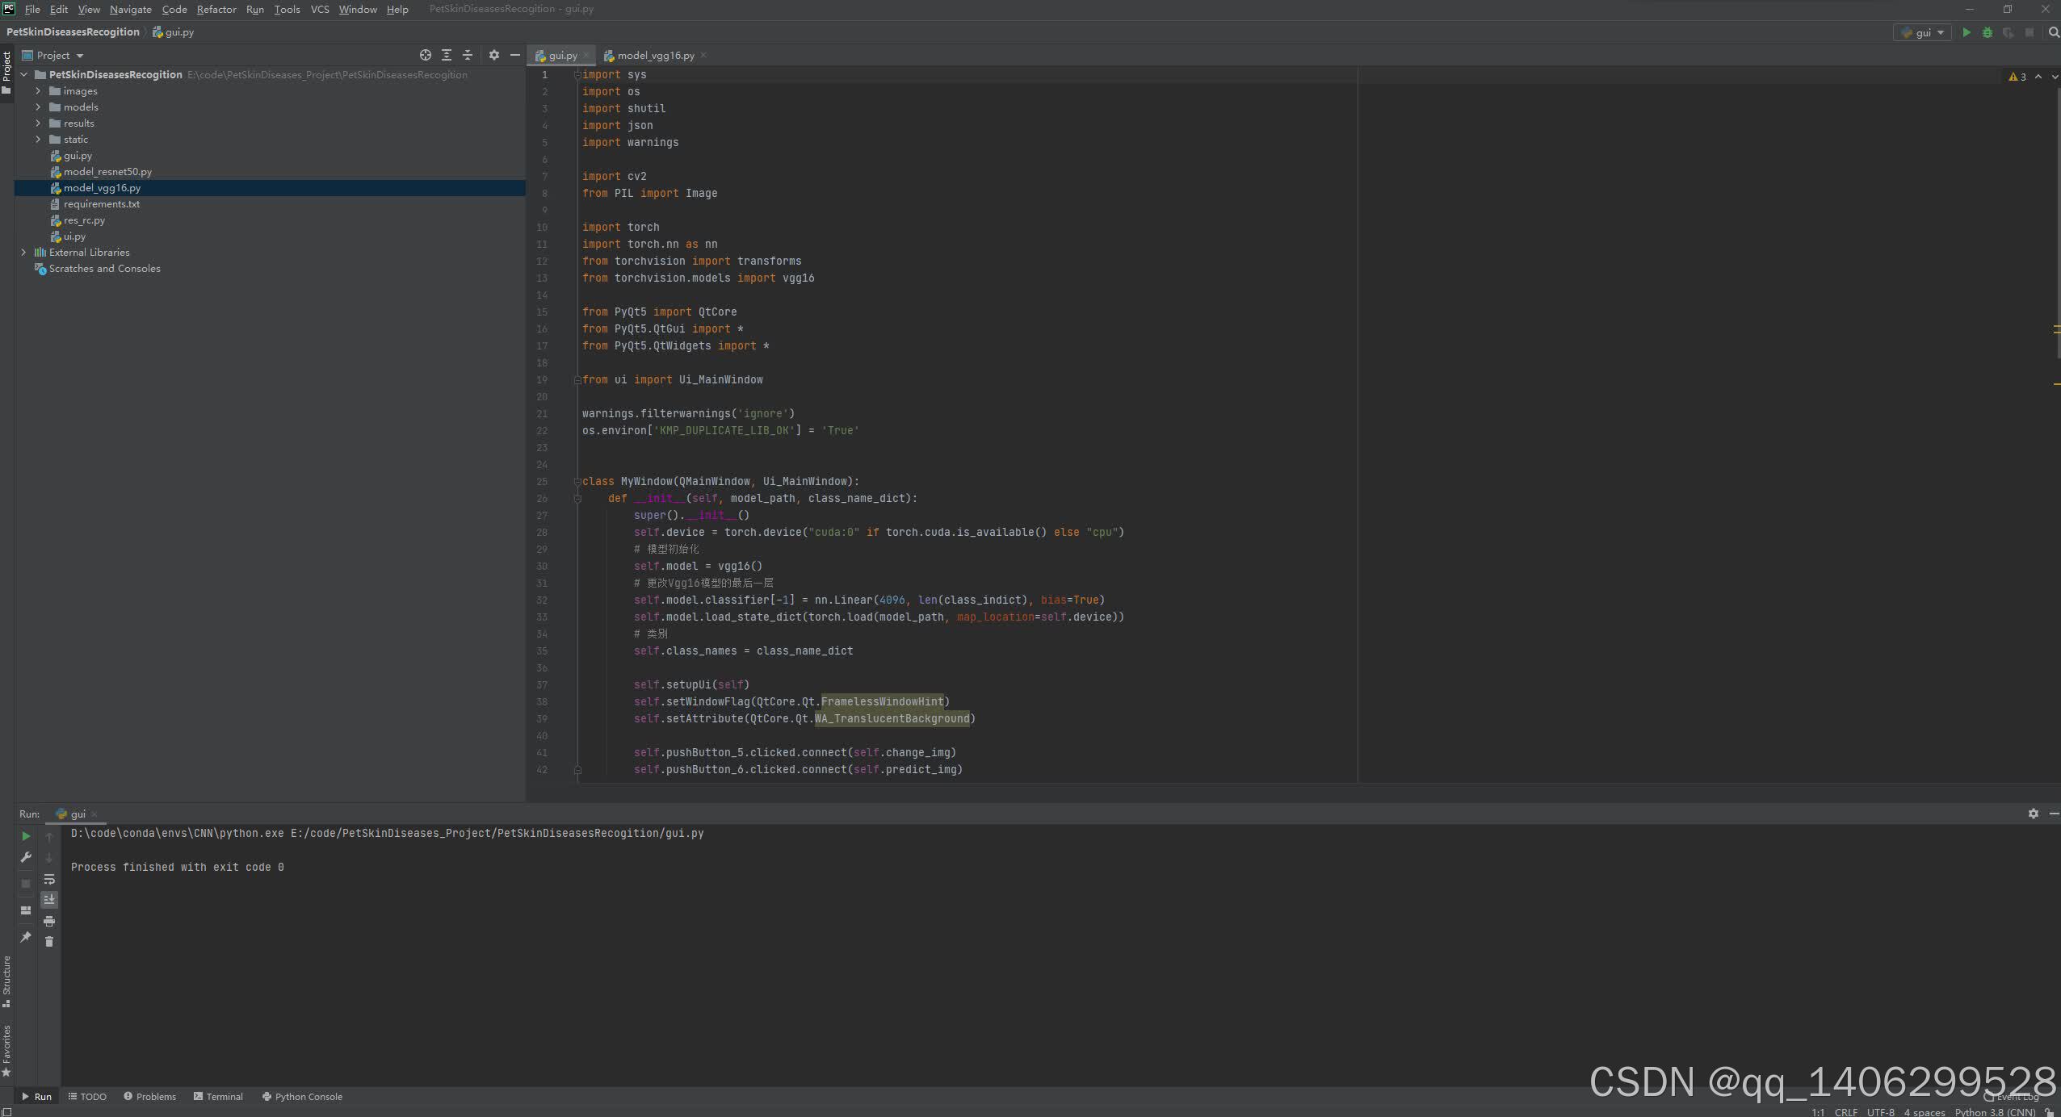This screenshot has width=2061, height=1117.
Task: Click Collapse All icon in Project panel
Action: pos(468,55)
